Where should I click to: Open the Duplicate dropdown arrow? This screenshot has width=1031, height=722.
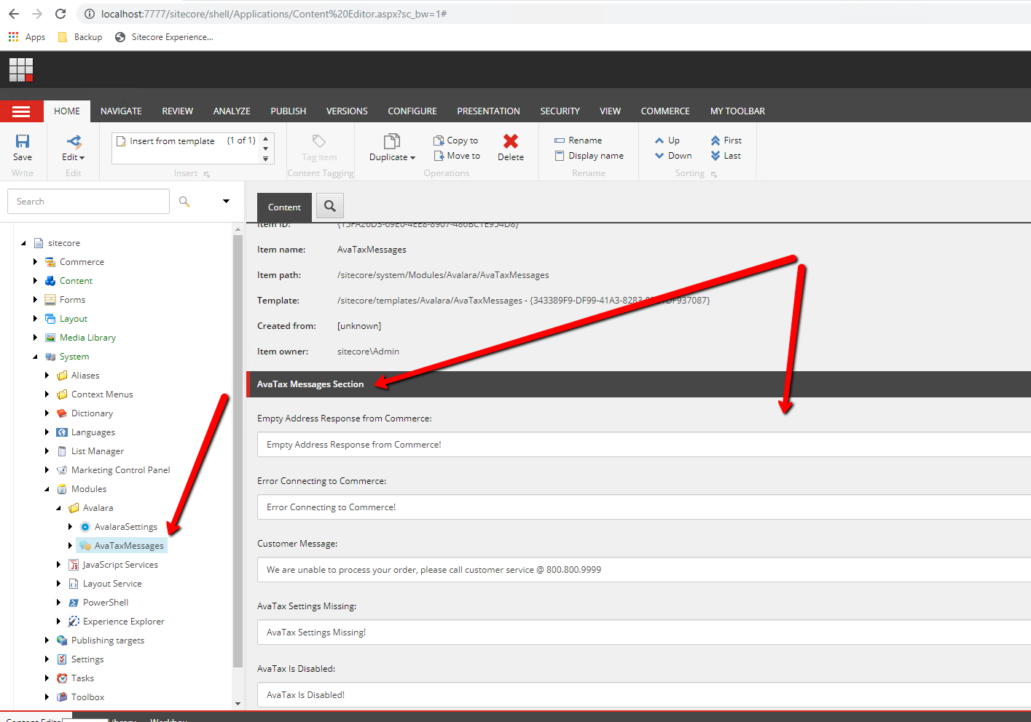412,158
